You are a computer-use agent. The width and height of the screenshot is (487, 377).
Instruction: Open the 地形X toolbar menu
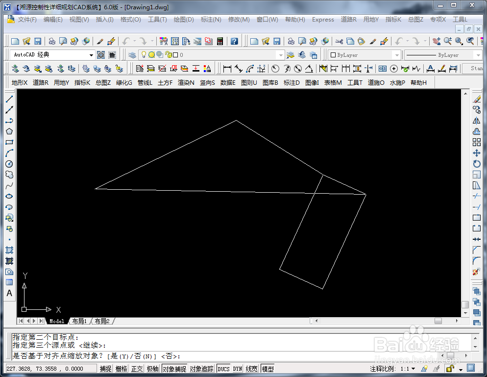coord(20,83)
